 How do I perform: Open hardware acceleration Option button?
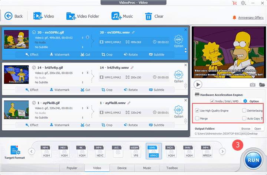(251, 101)
